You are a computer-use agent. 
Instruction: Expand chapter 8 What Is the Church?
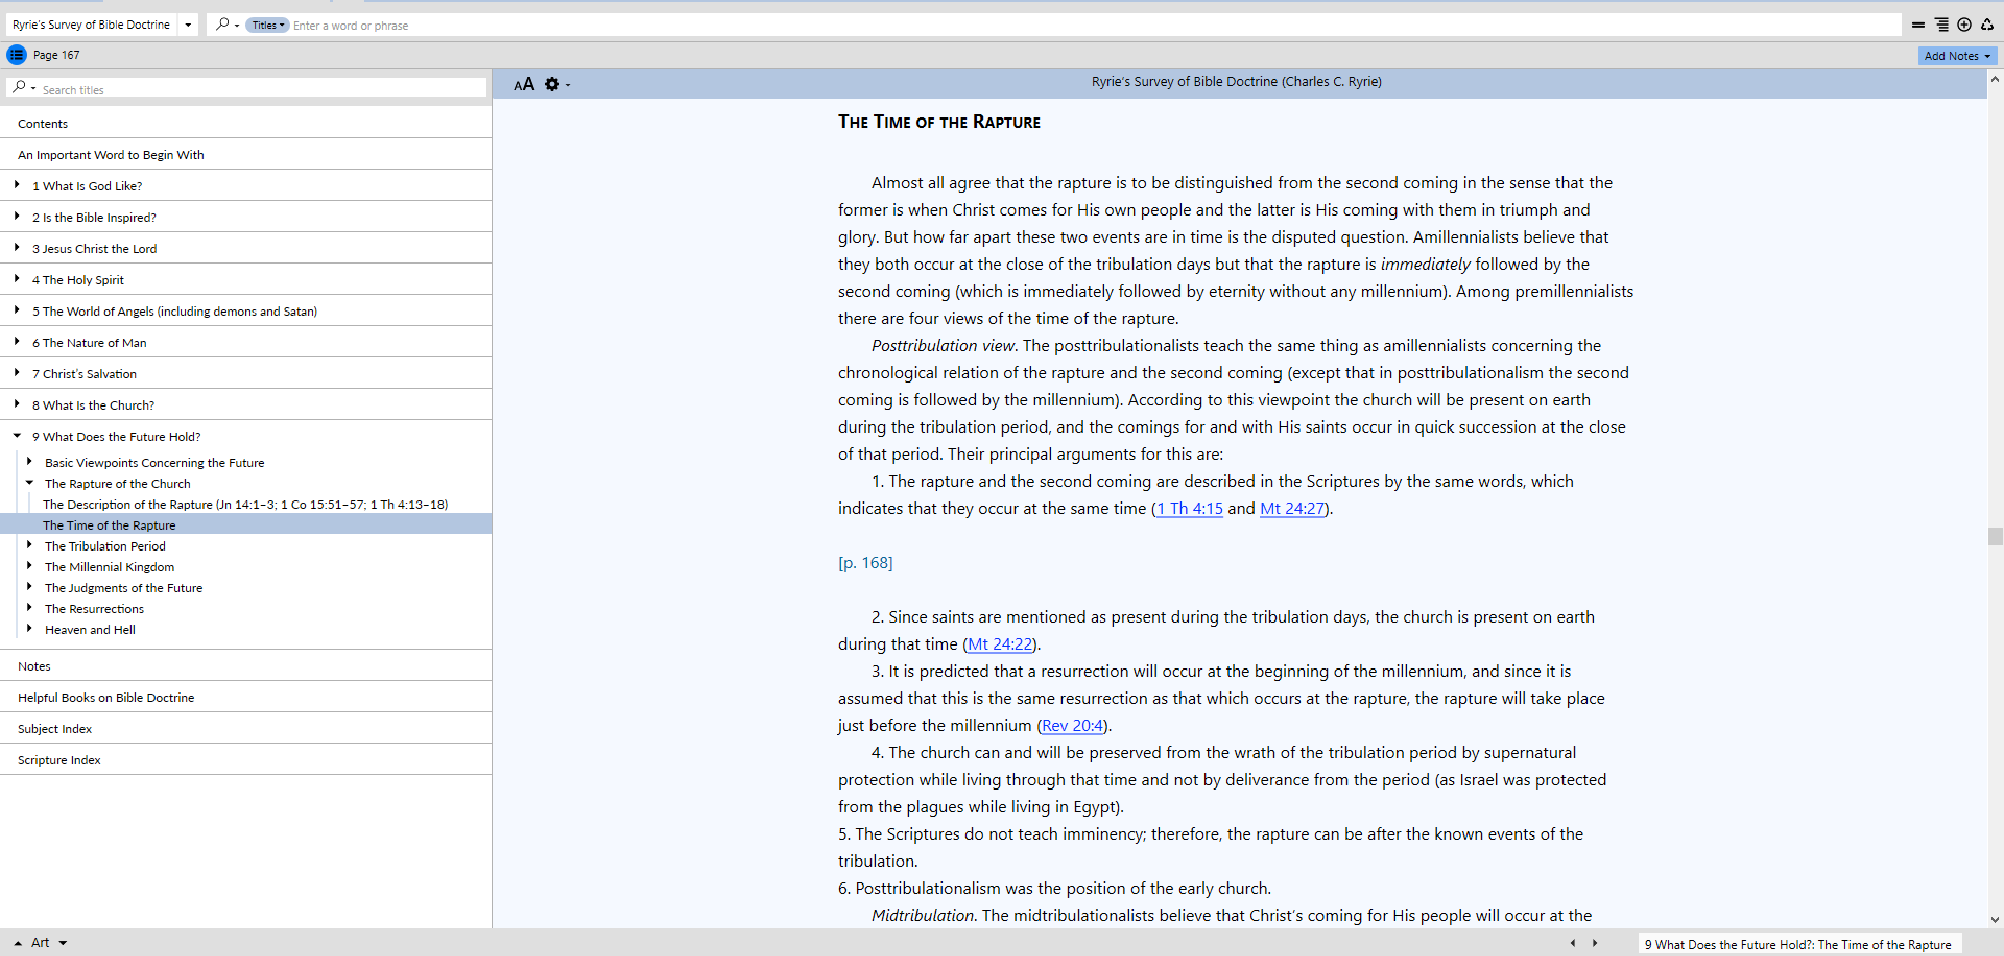pos(17,404)
